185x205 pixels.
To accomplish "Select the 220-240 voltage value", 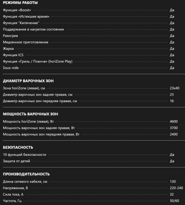I will tap(176, 188).
